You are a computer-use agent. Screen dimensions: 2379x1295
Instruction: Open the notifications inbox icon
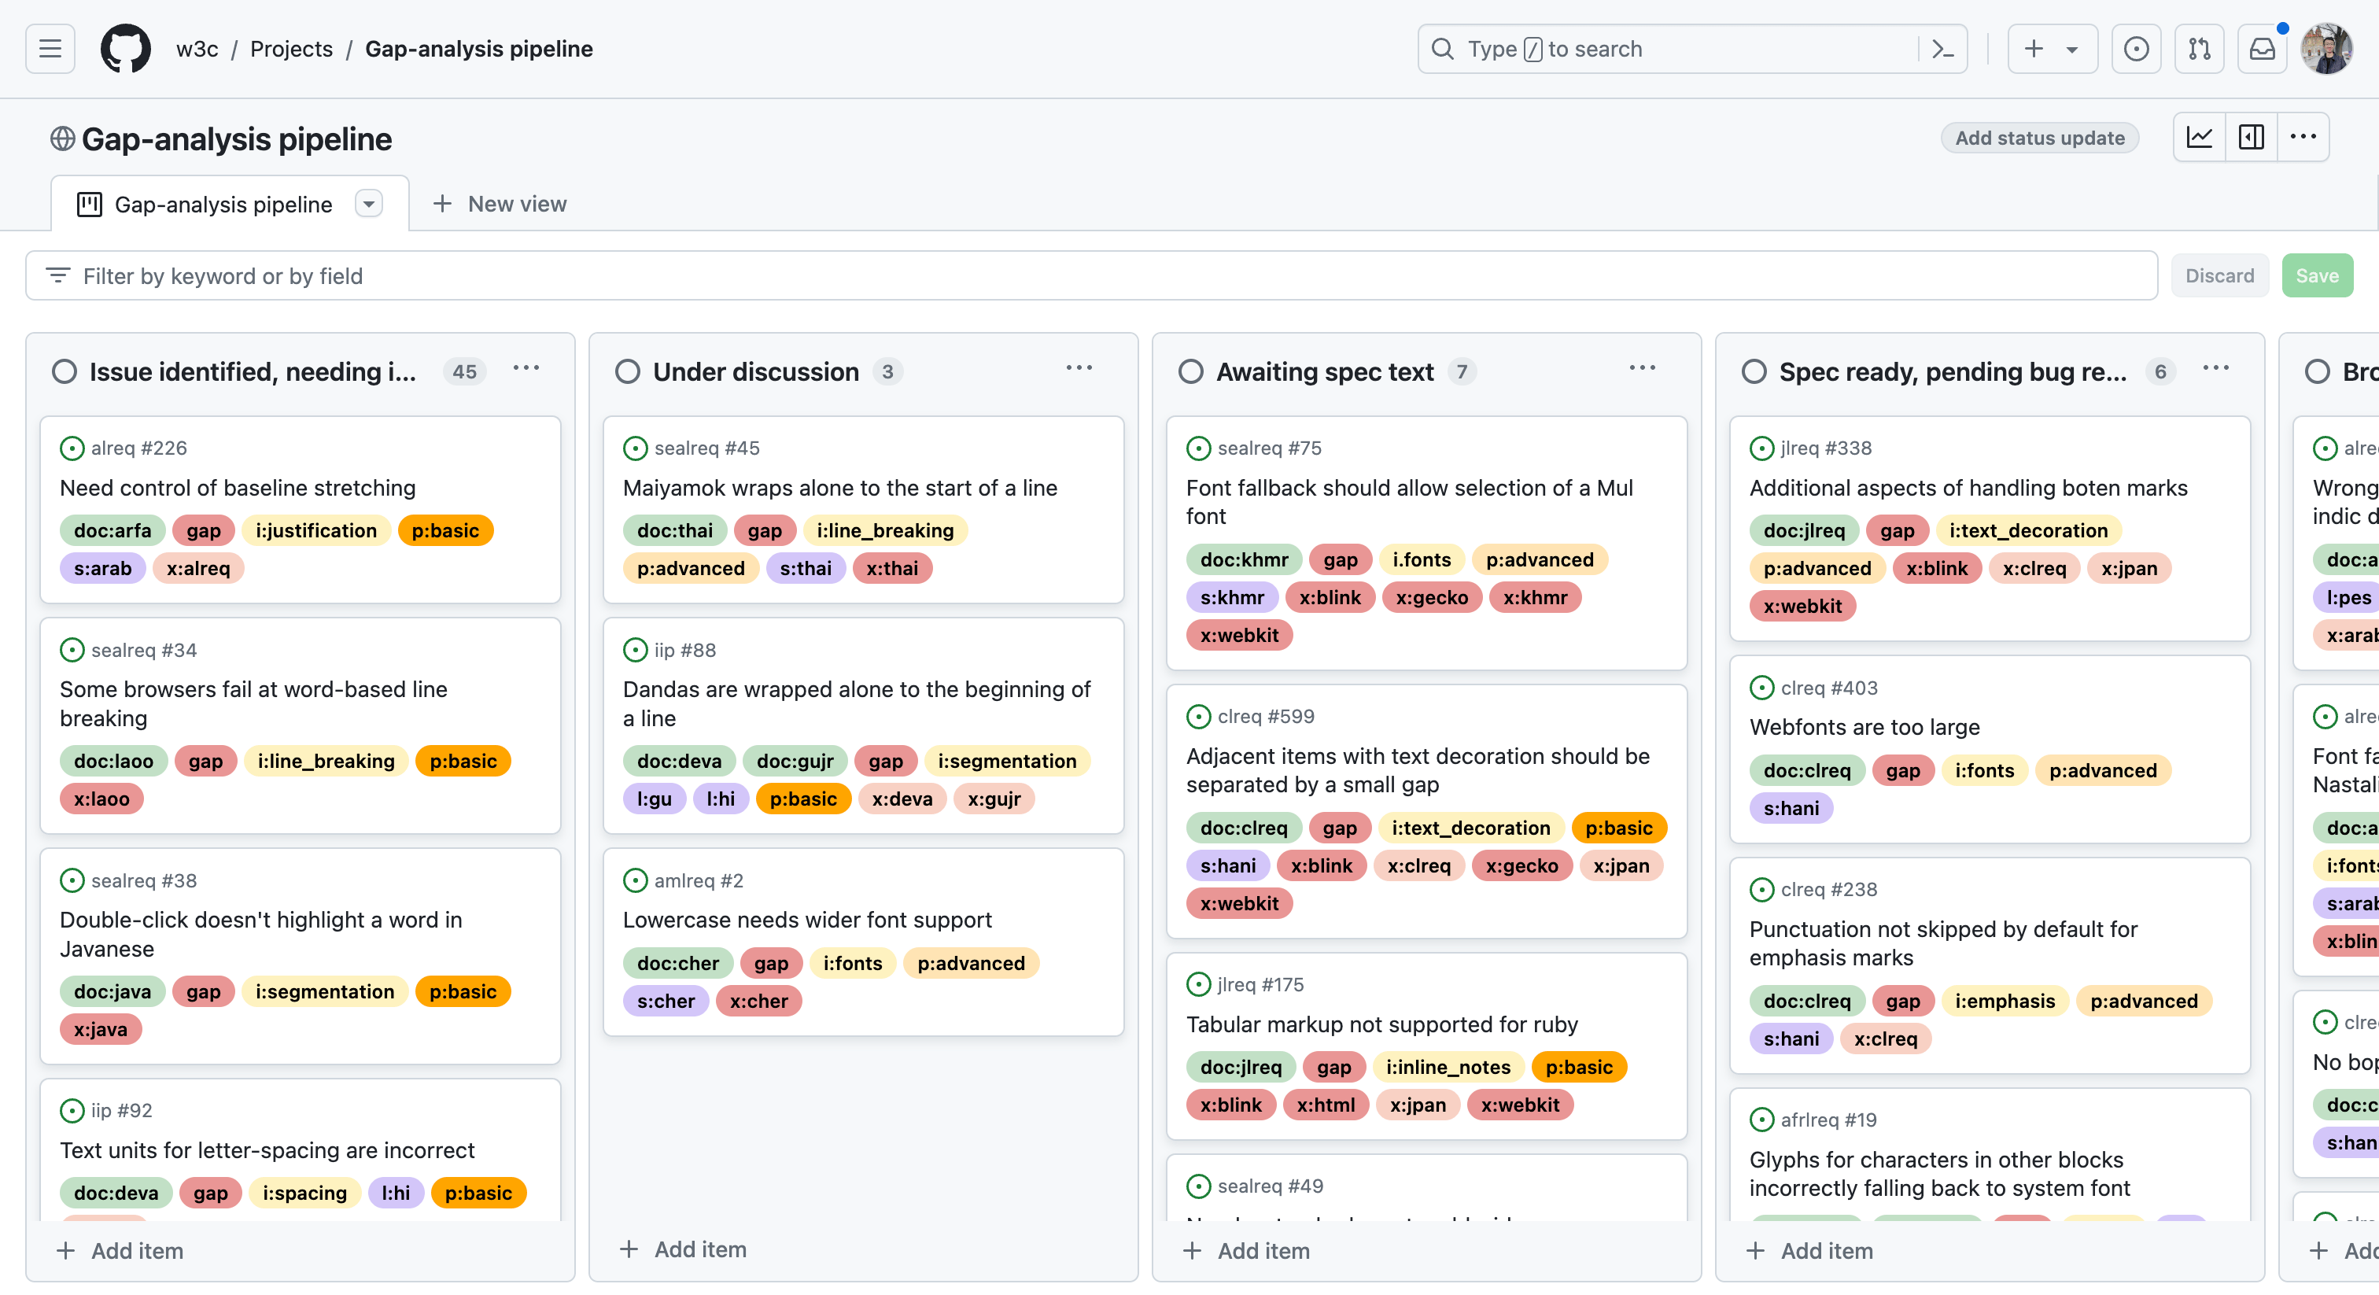click(2262, 49)
